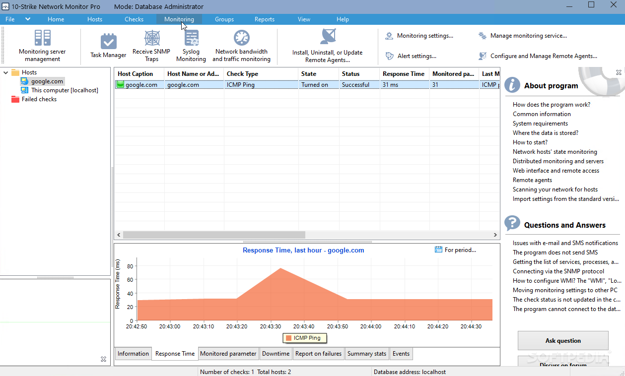
Task: Click 'Database address: localhost' in status bar
Action: 410,372
